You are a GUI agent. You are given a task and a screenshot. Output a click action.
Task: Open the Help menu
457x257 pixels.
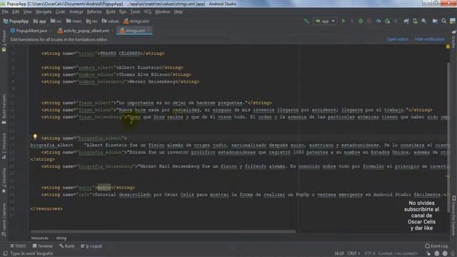pos(178,12)
